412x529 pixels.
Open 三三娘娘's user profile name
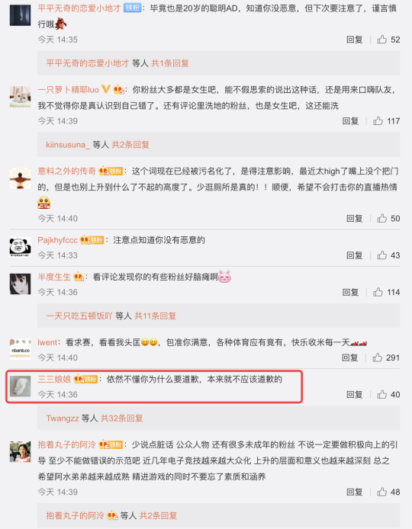pos(54,379)
